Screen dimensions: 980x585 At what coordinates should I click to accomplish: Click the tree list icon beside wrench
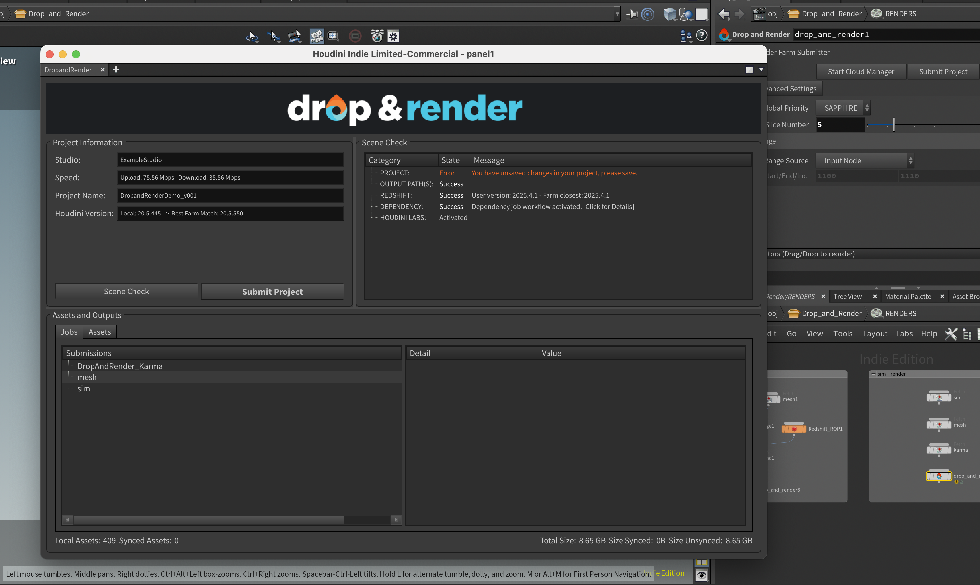[x=967, y=334]
